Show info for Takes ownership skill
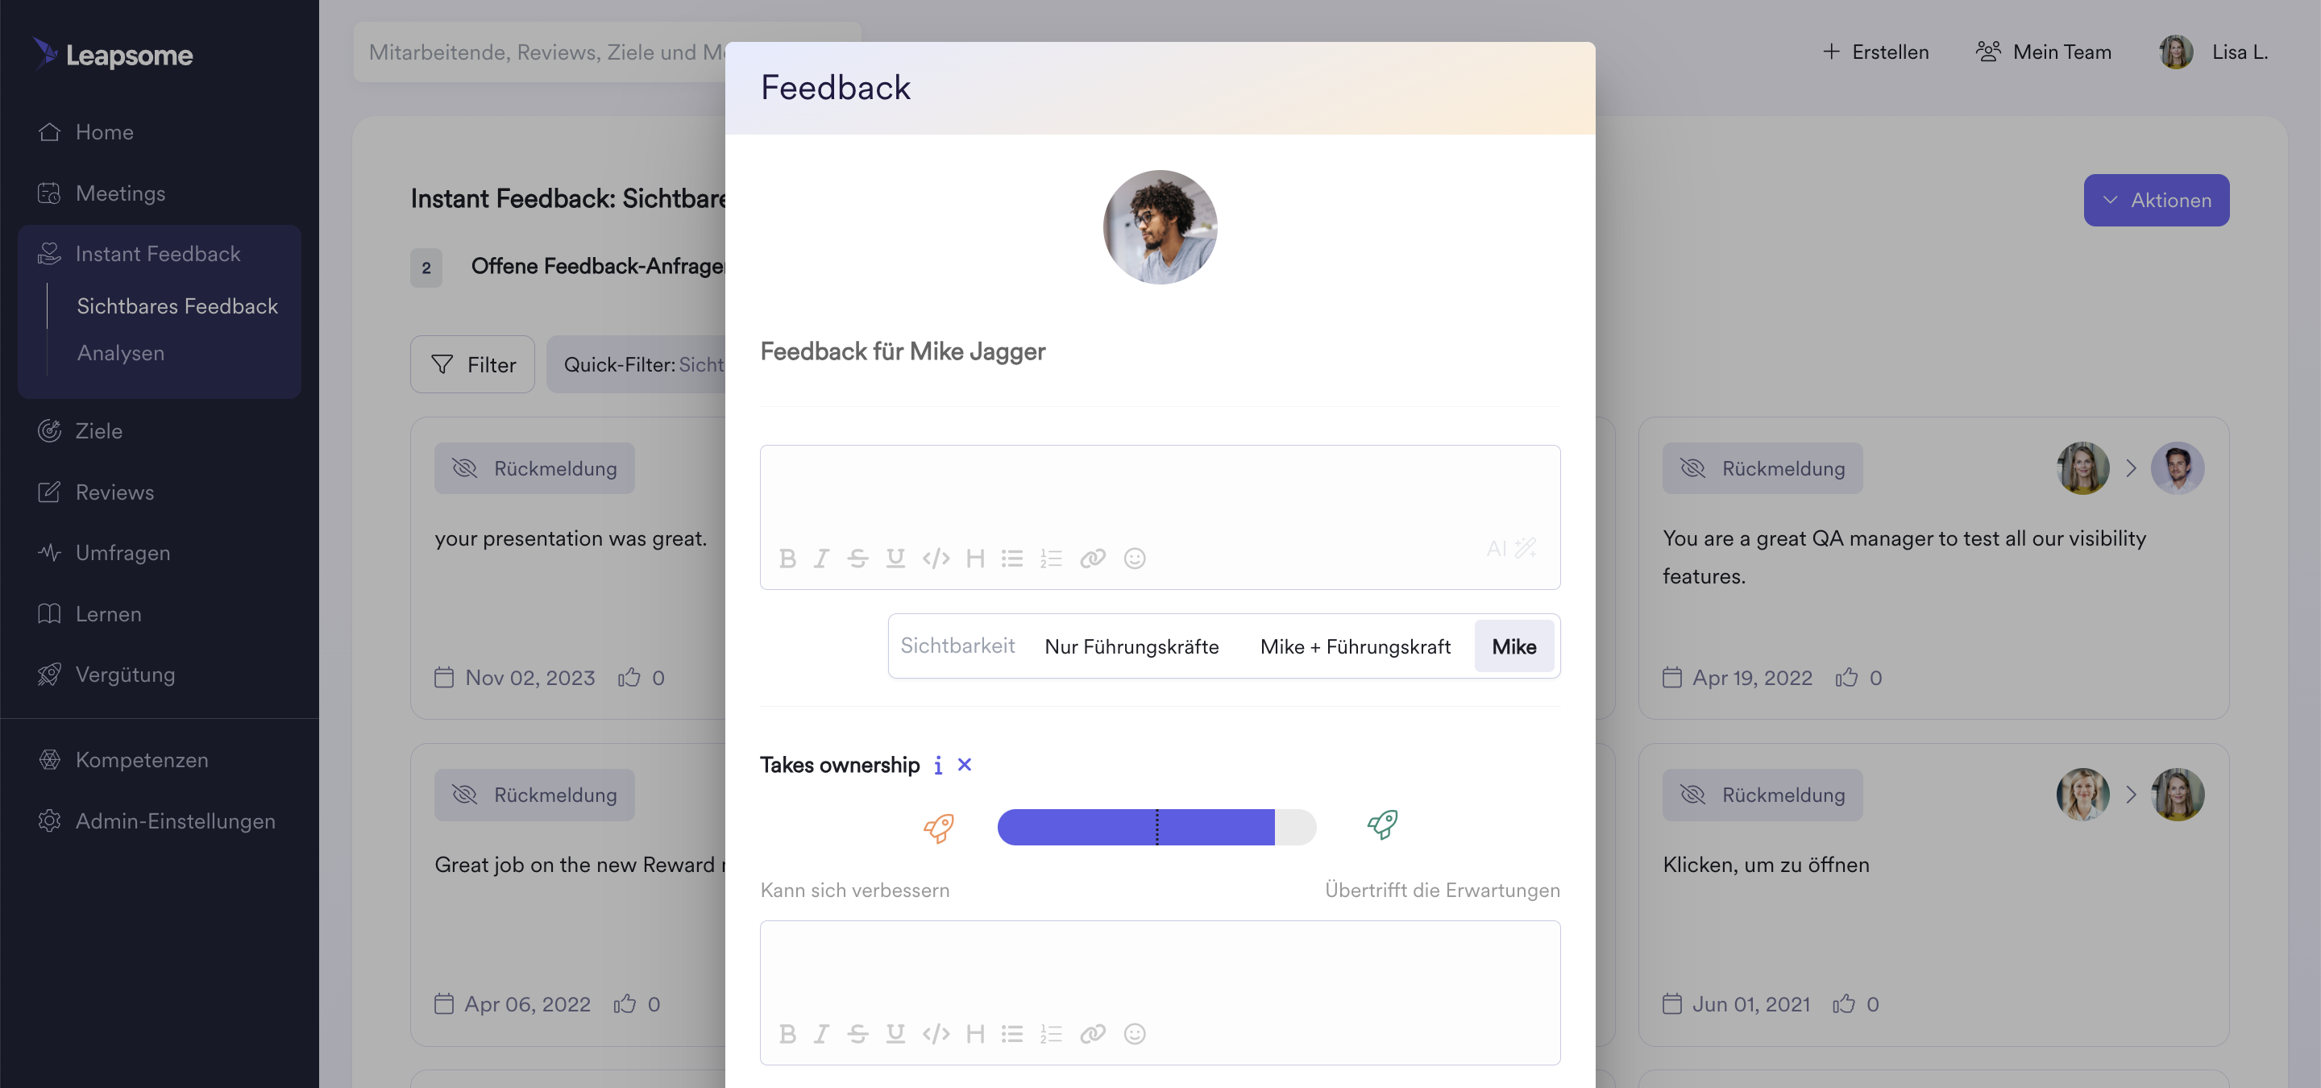Image resolution: width=2321 pixels, height=1088 pixels. tap(938, 765)
